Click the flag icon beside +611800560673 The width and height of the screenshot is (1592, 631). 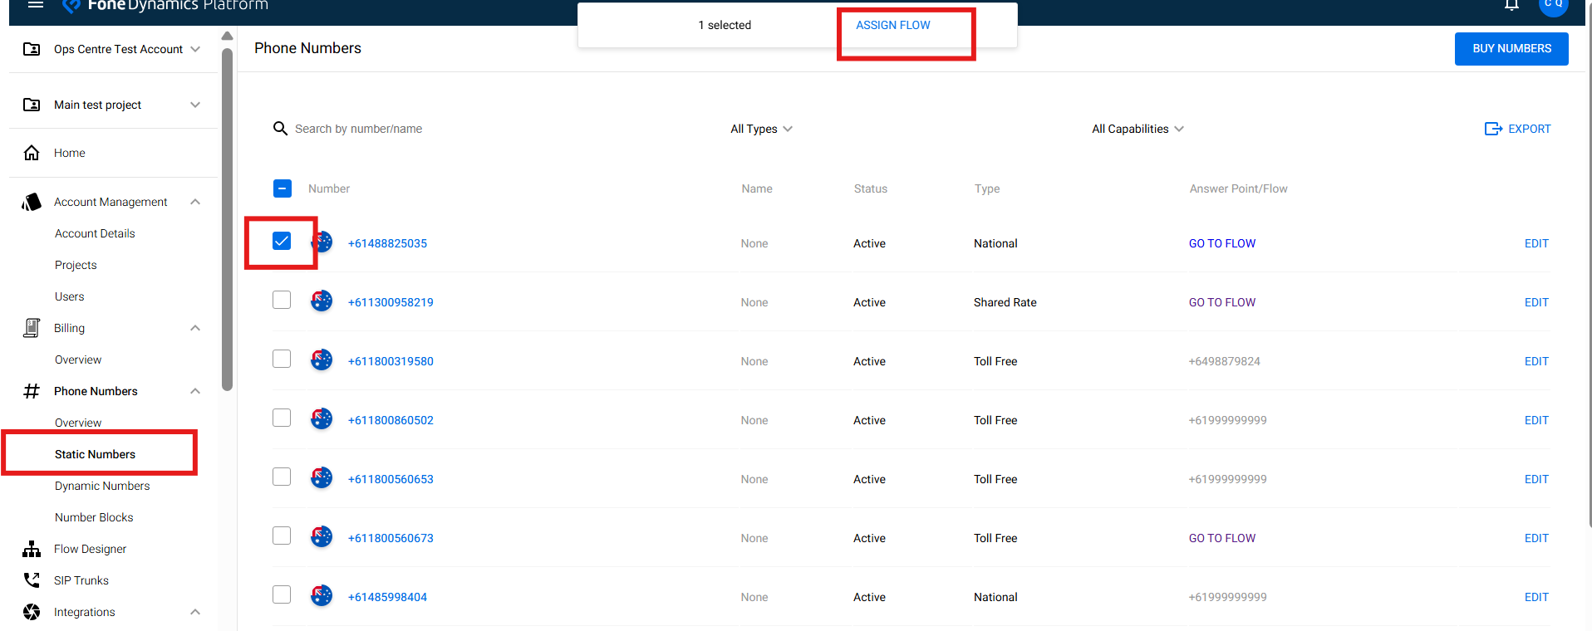tap(322, 536)
